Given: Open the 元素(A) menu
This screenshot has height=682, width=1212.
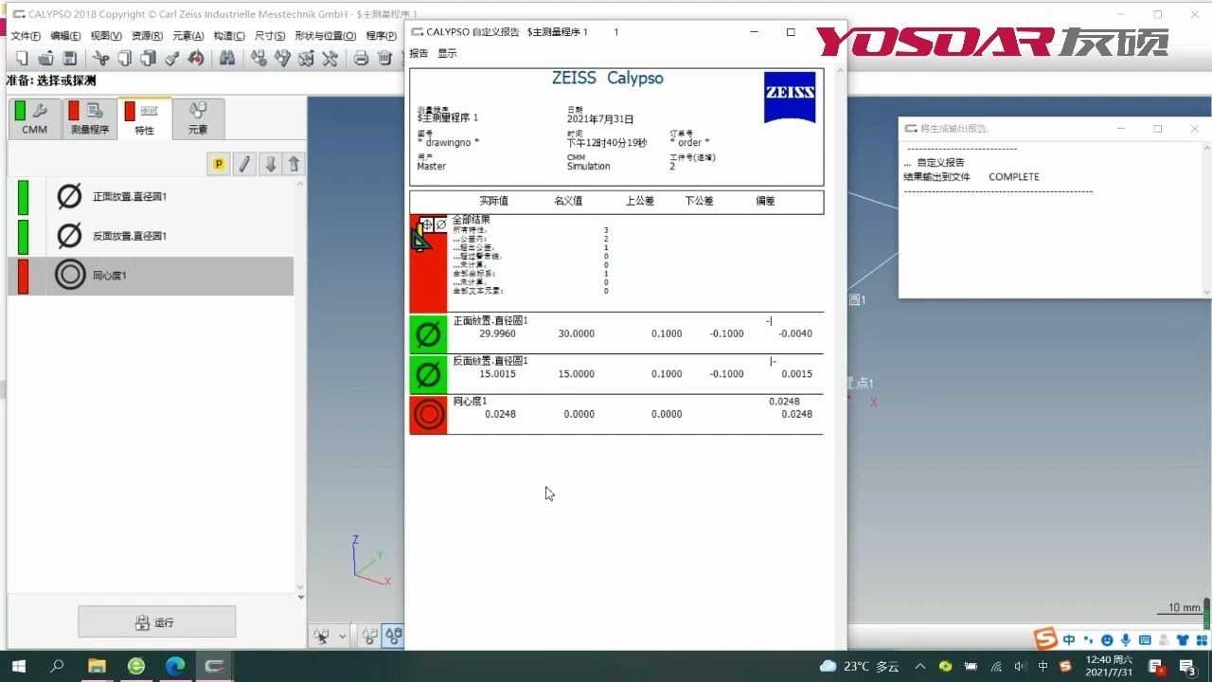Looking at the screenshot, I should [187, 36].
